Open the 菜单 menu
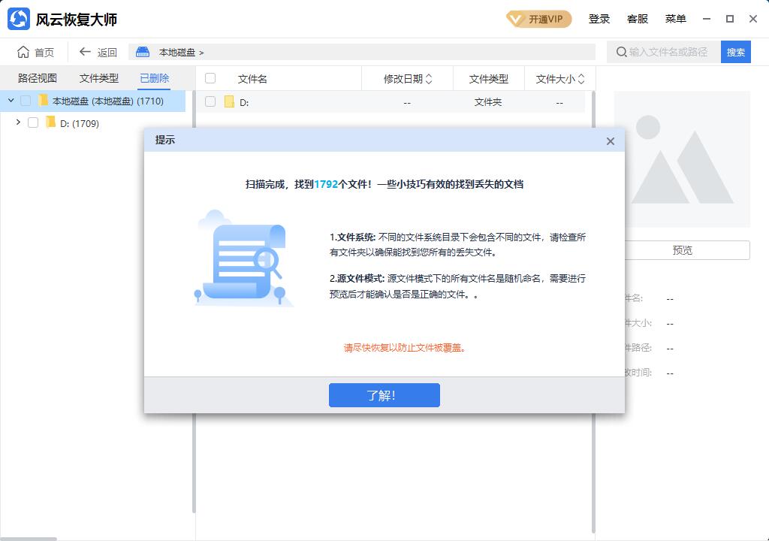 (x=676, y=19)
